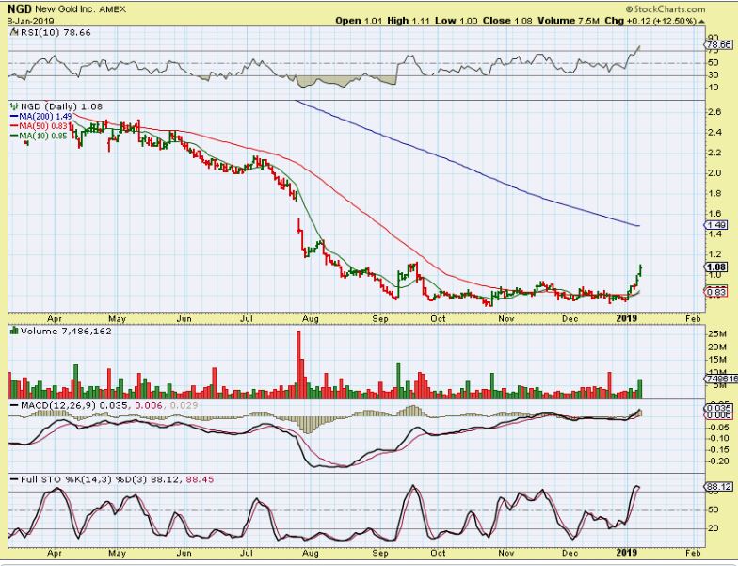
Task: Click the Chg +0.12 (+12.50%) value
Action: pos(650,21)
